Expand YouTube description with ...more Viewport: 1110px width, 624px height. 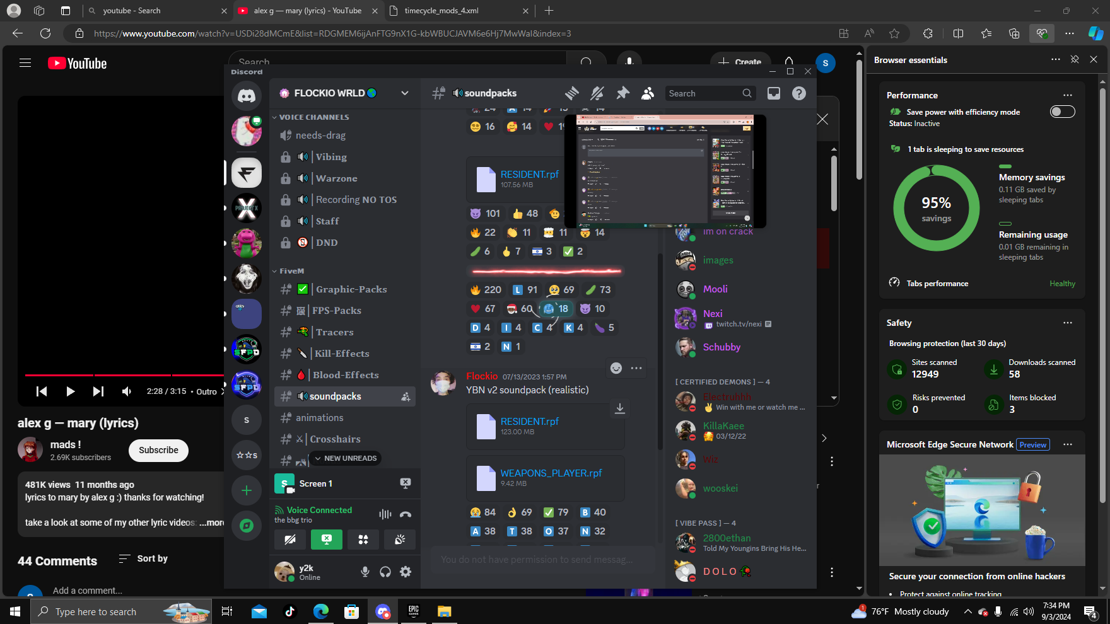(x=212, y=523)
